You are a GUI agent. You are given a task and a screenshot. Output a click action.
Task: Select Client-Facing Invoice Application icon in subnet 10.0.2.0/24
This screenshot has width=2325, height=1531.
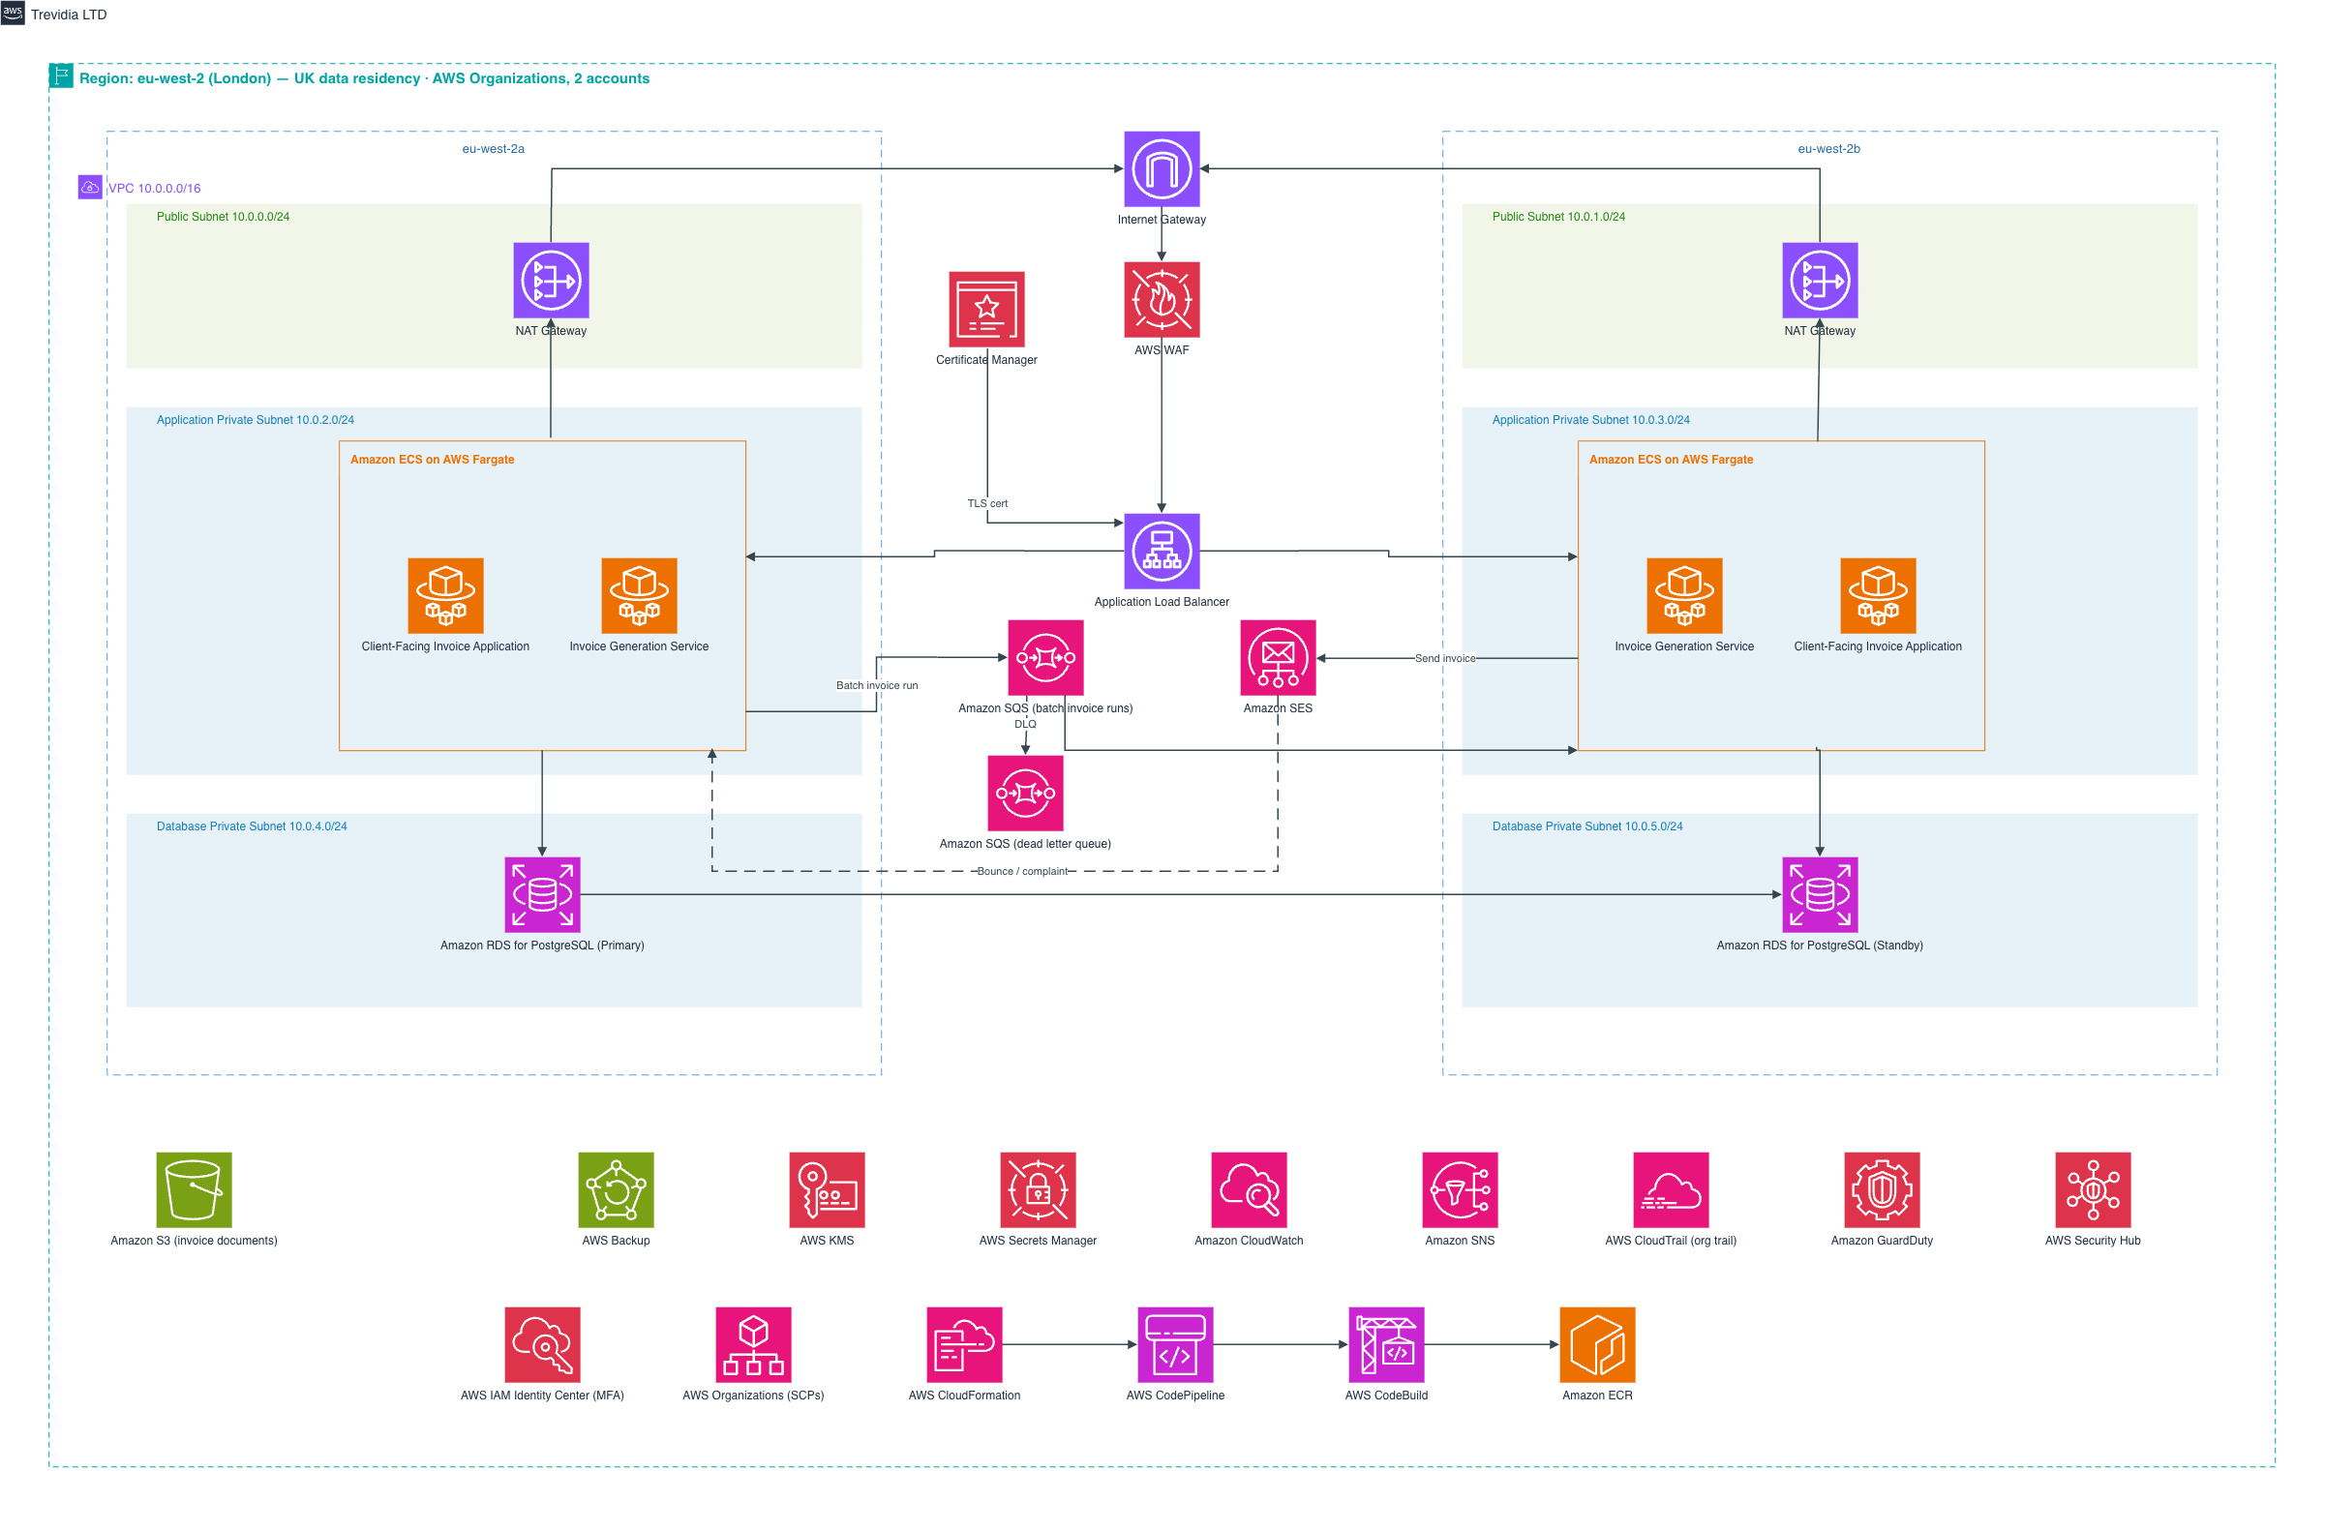tap(445, 595)
